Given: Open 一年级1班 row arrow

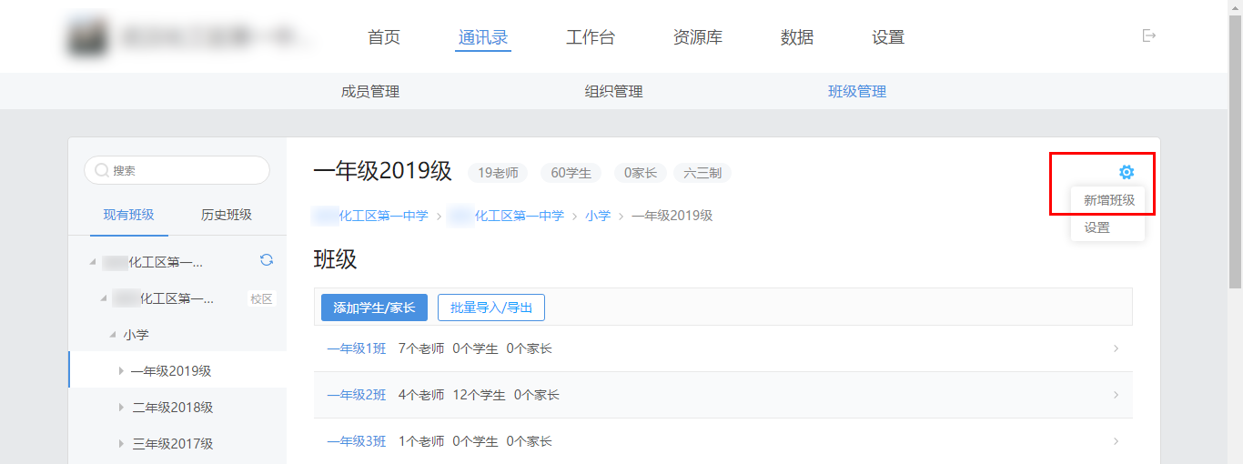Looking at the screenshot, I should [x=1117, y=348].
